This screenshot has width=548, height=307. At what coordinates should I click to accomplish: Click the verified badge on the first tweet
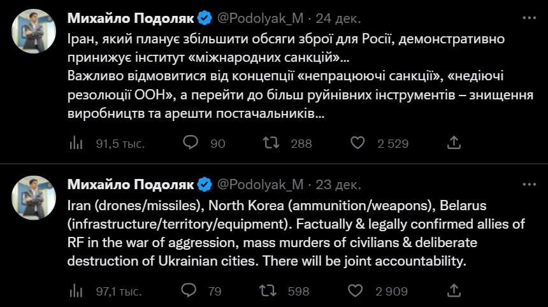click(x=205, y=18)
